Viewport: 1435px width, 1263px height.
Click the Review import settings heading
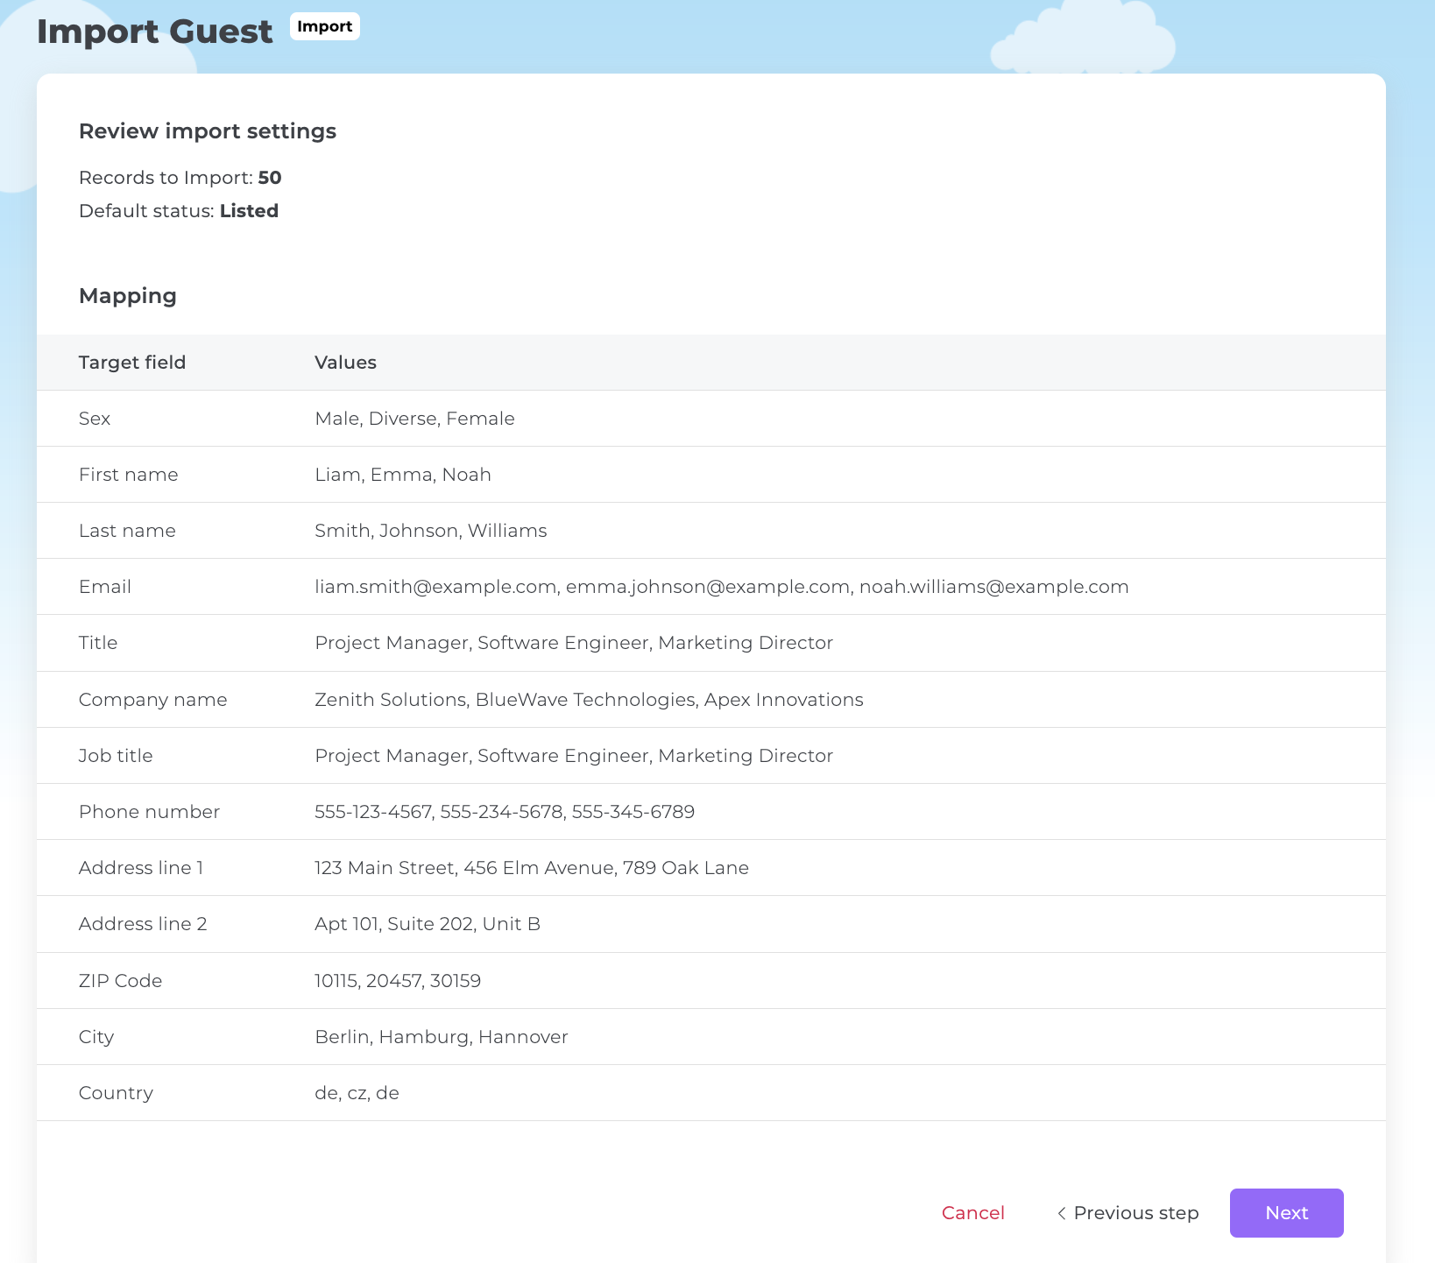tap(208, 131)
